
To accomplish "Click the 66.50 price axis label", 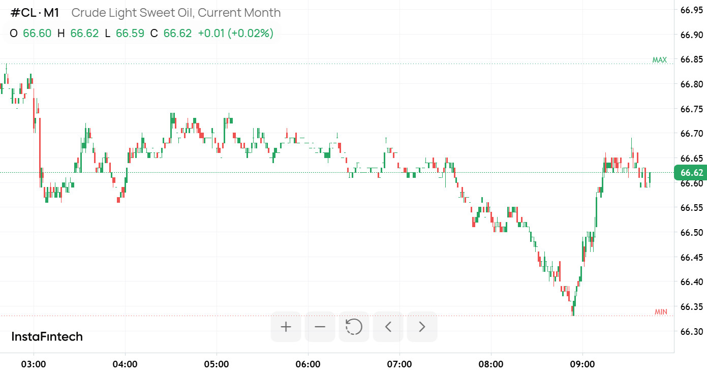I will click(691, 232).
